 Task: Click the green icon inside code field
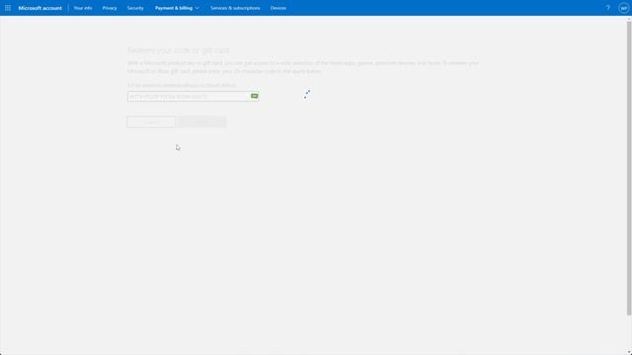click(255, 96)
